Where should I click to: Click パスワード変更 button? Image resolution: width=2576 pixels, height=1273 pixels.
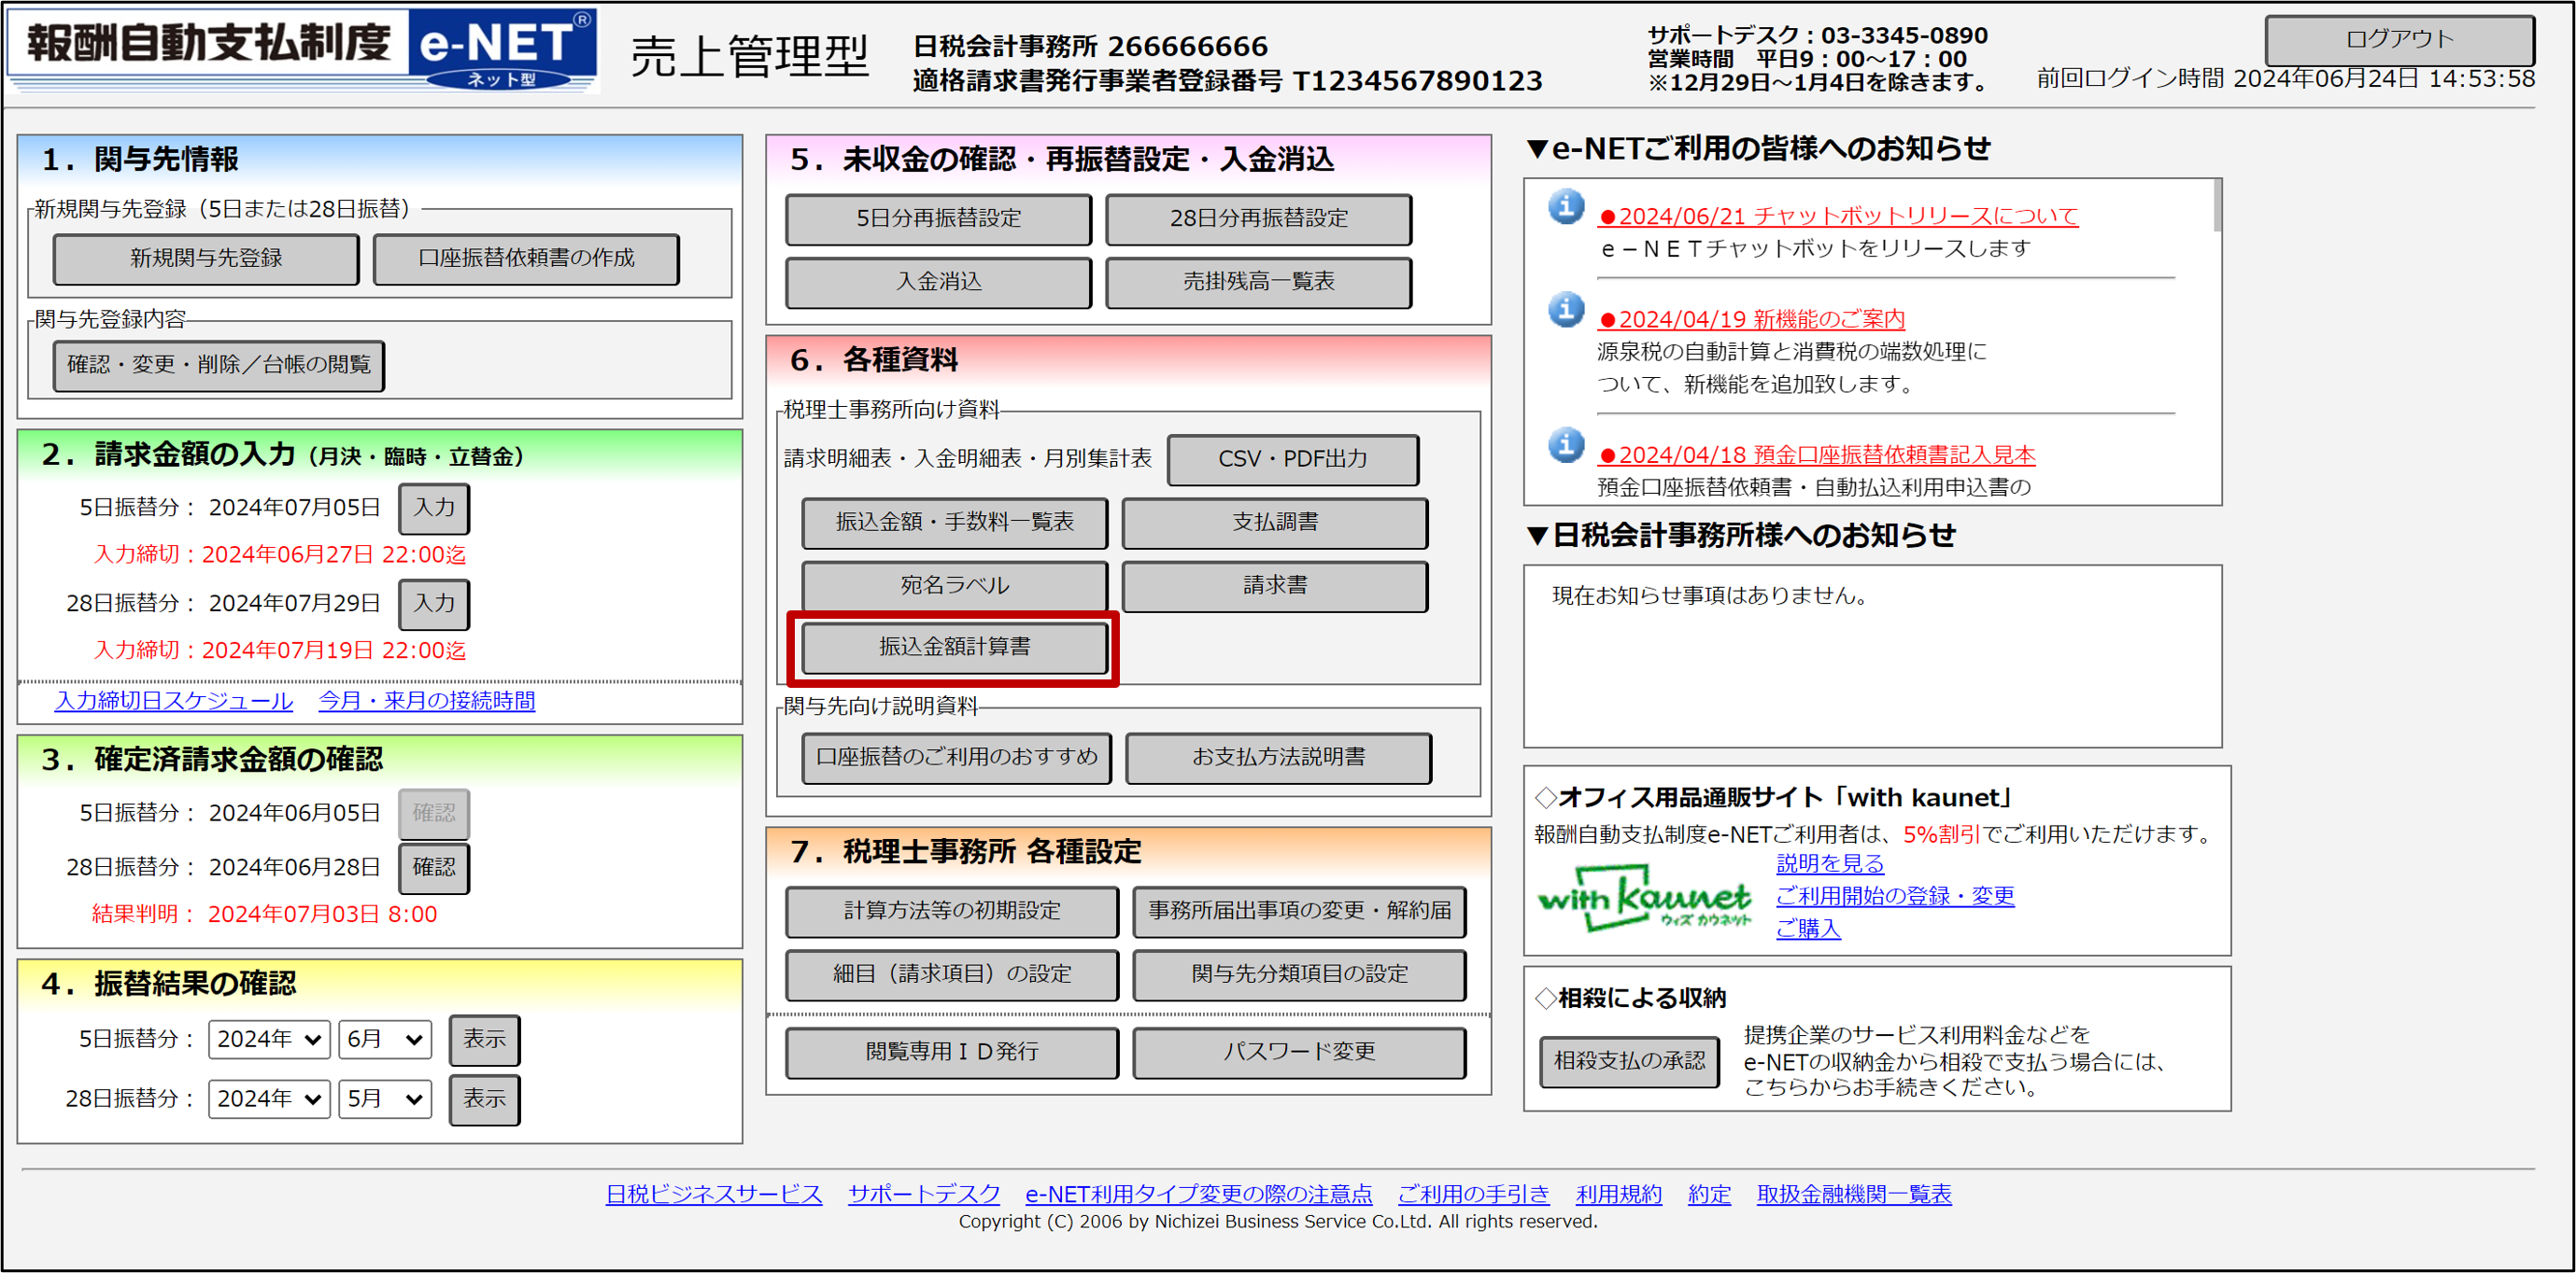(1298, 1052)
